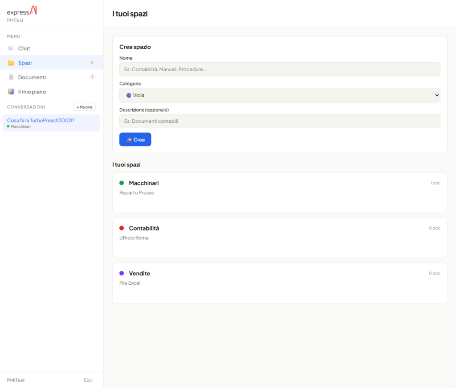Screen dimensions: 456x388
Task: Click the expressAI logo
Action: [22, 11]
